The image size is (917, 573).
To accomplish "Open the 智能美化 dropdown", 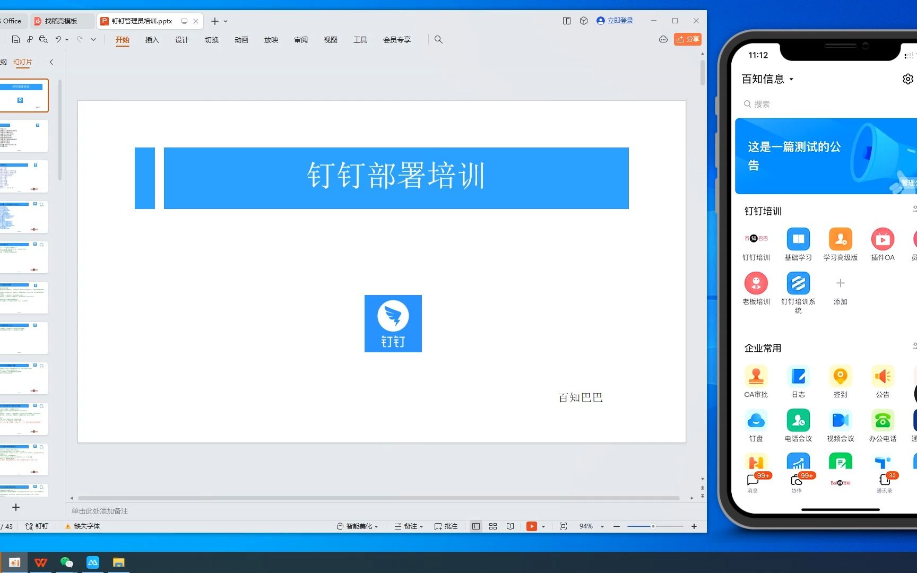I will (357, 526).
